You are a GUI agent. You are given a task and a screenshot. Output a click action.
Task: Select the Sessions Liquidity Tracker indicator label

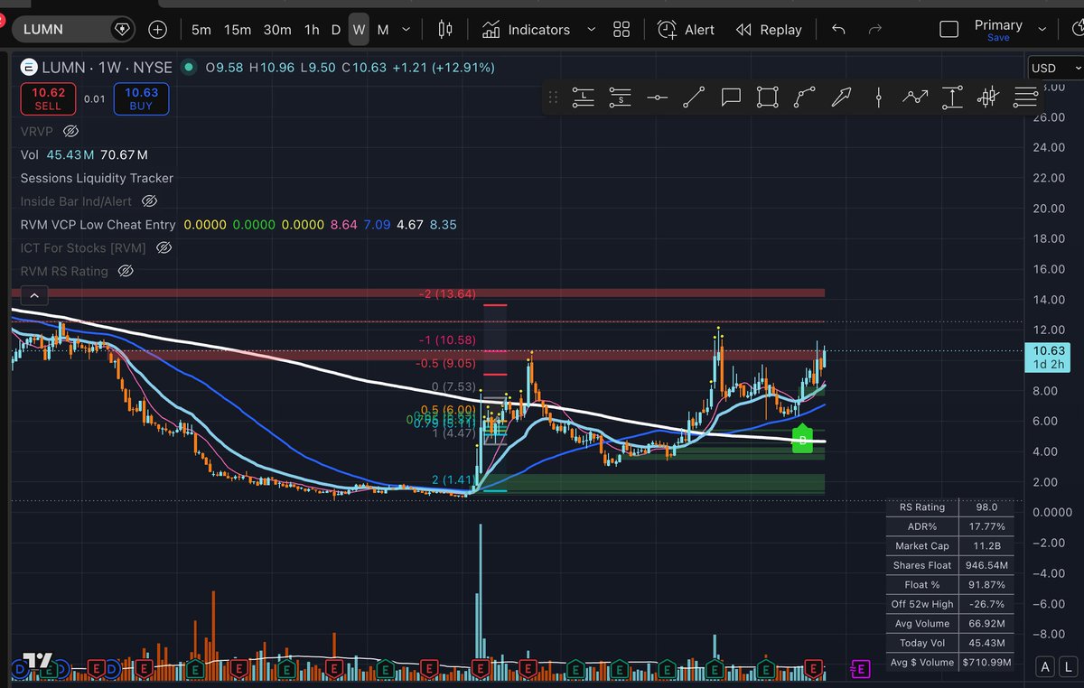[x=97, y=179]
